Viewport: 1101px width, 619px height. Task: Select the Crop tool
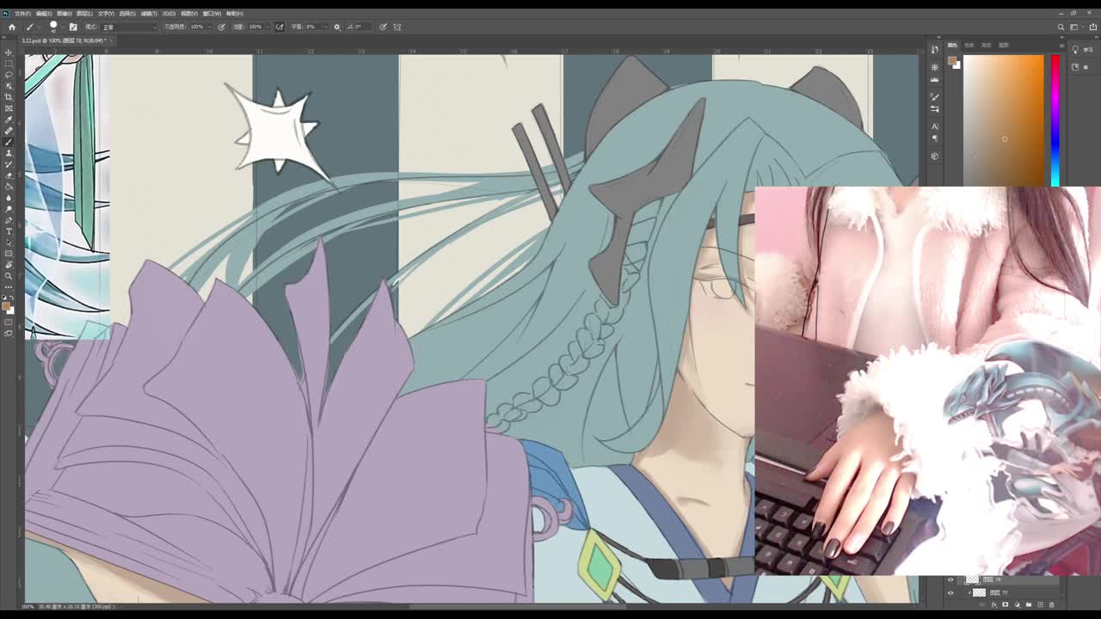[9, 96]
